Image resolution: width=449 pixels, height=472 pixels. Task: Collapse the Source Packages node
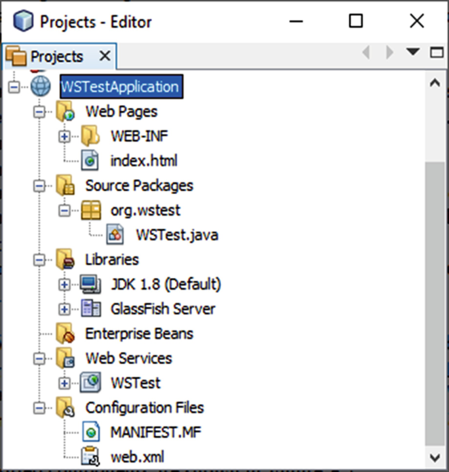39,186
